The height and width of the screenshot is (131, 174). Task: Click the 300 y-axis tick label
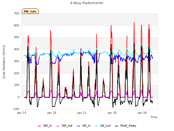[17, 61]
